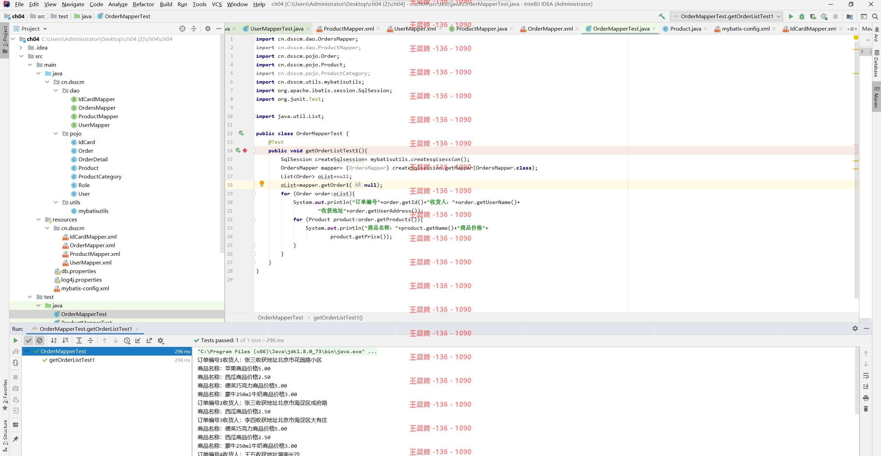Switch to mybatis-config.xml tab
The image size is (881, 456).
pos(746,29)
